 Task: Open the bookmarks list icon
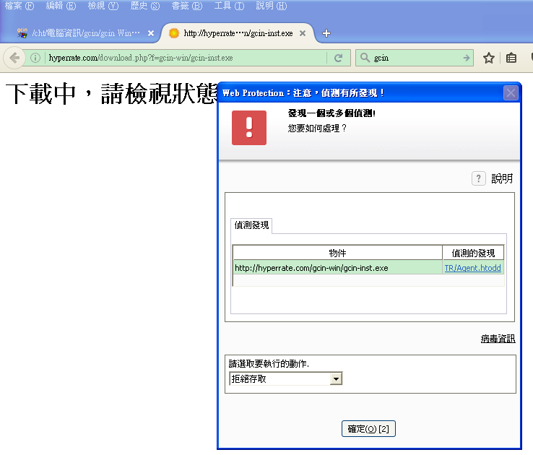511,58
